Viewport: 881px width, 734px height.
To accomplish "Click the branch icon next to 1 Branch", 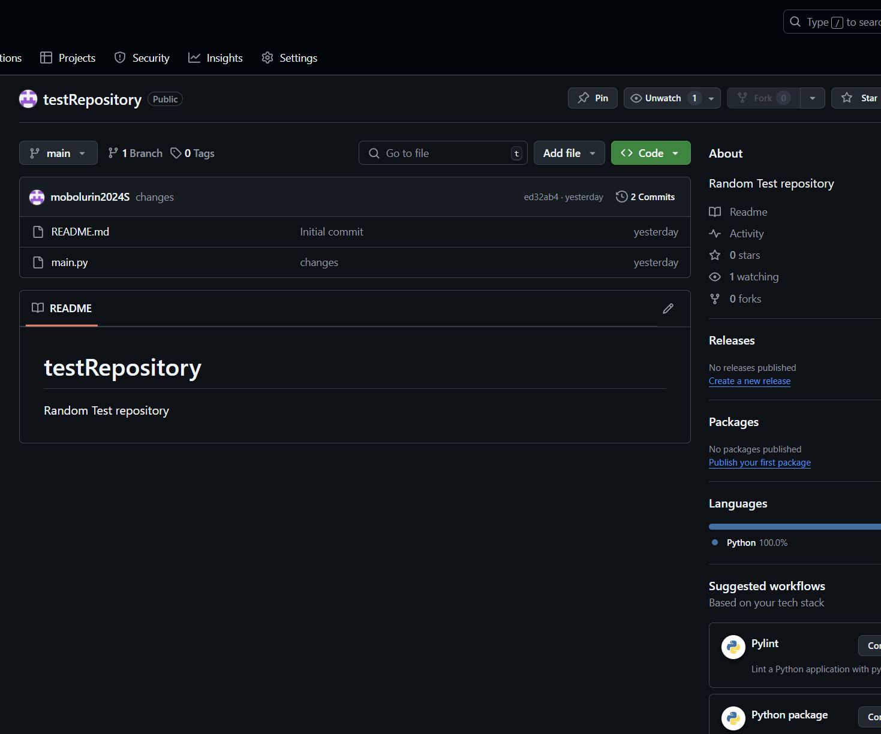I will [113, 153].
